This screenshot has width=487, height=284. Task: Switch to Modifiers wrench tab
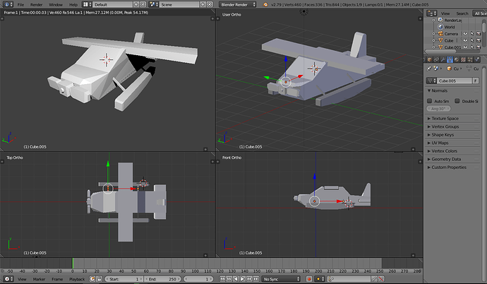[443, 59]
